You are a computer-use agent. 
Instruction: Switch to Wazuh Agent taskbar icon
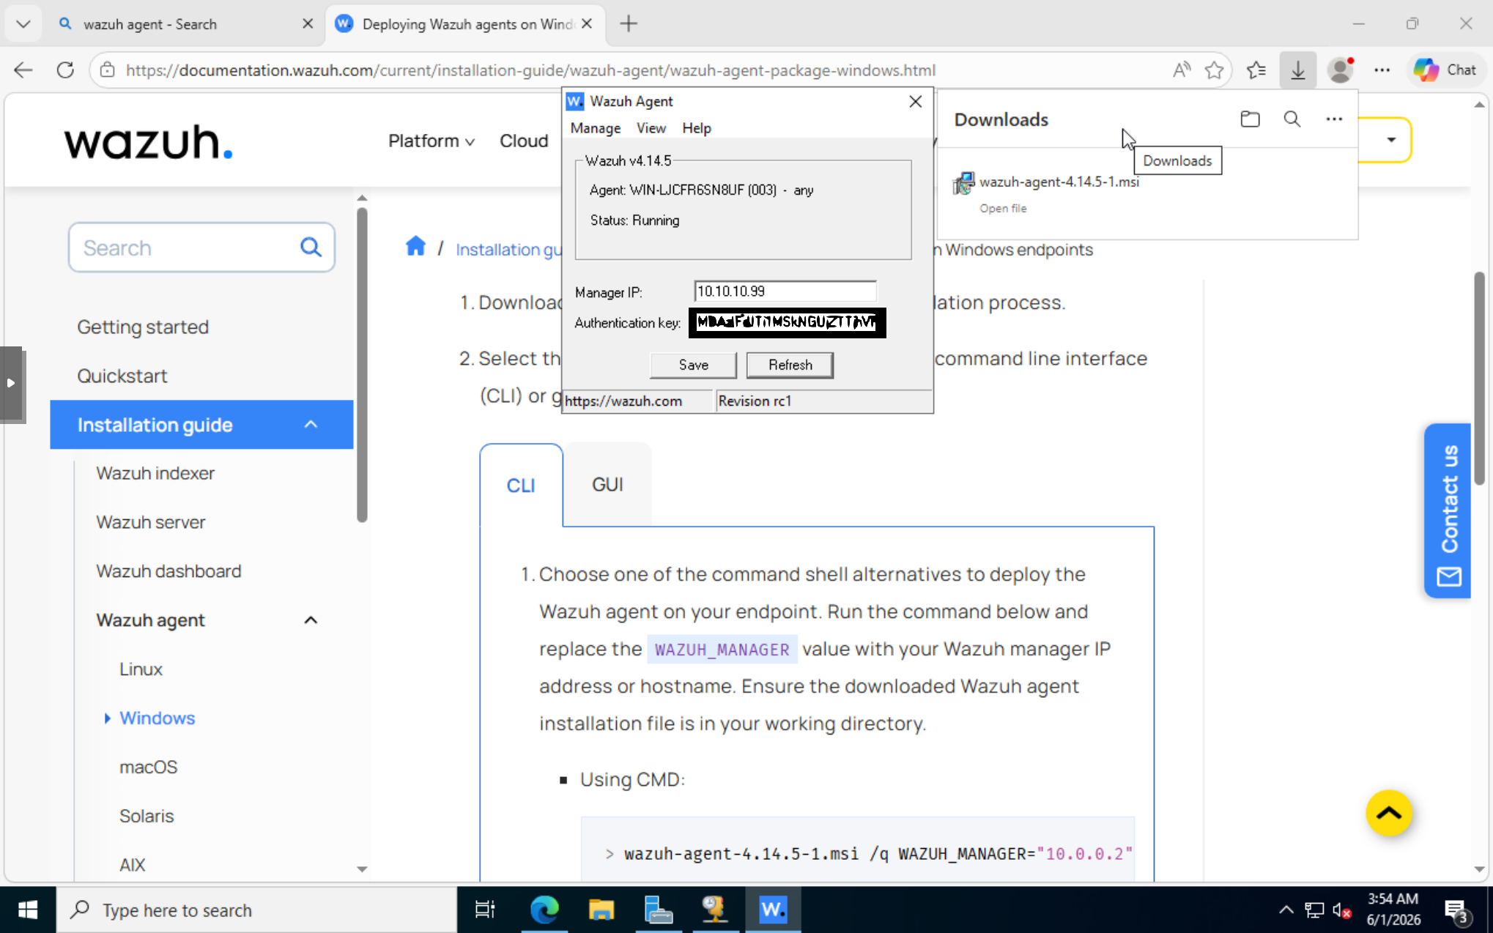773,910
